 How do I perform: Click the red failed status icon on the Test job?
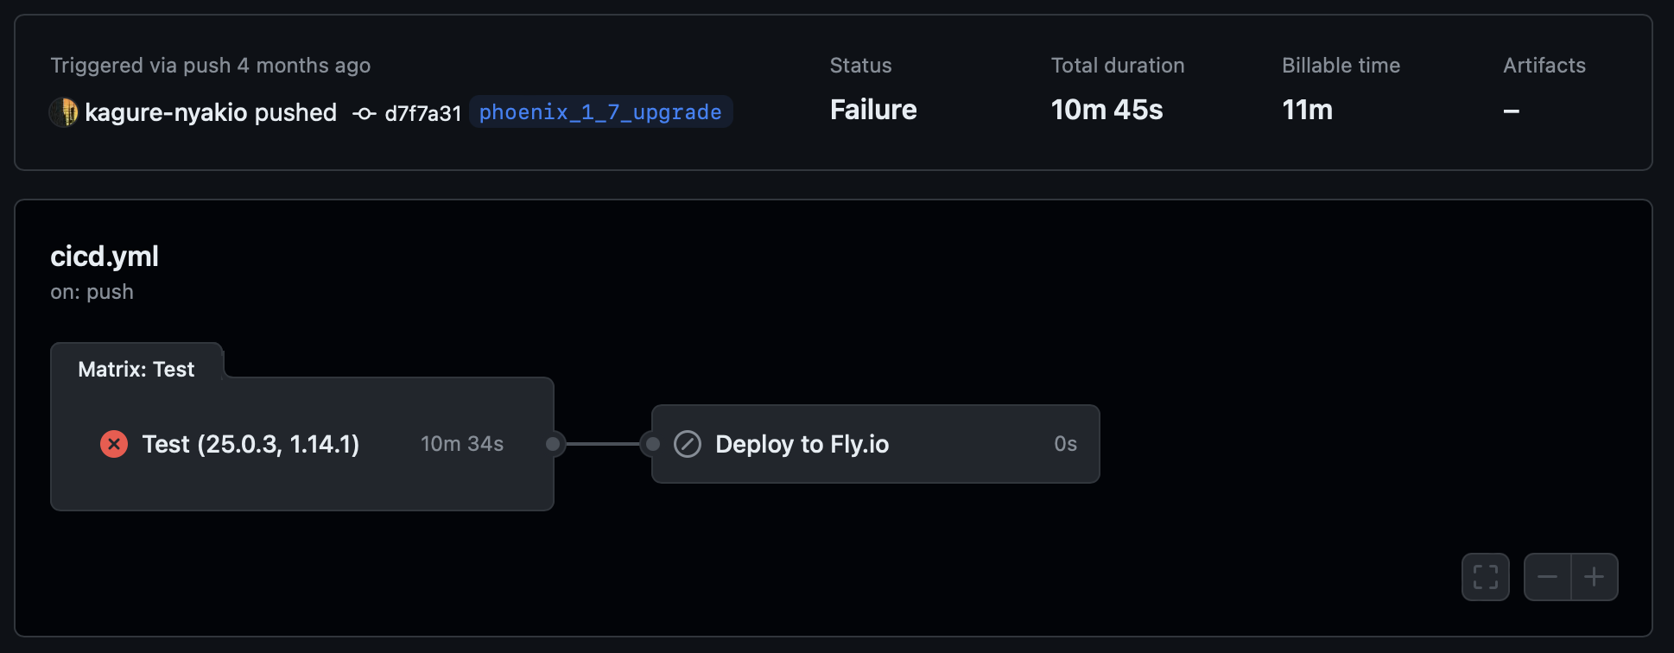coord(114,444)
